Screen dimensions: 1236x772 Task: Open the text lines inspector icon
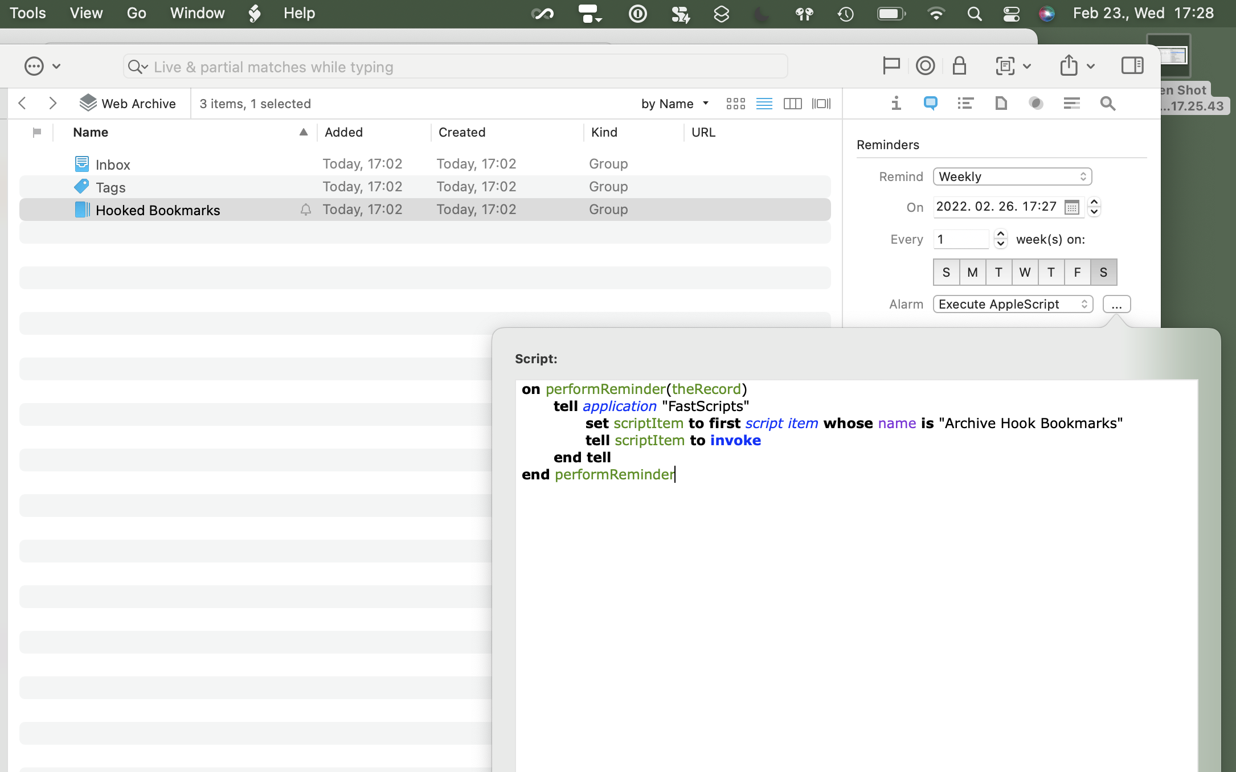tap(1072, 103)
